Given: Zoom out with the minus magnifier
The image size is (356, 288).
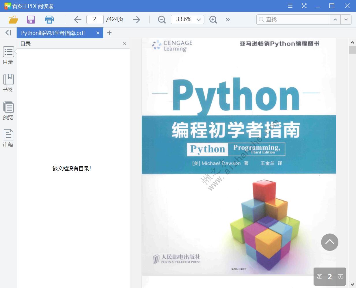Looking at the screenshot, I should pyautogui.click(x=162, y=20).
